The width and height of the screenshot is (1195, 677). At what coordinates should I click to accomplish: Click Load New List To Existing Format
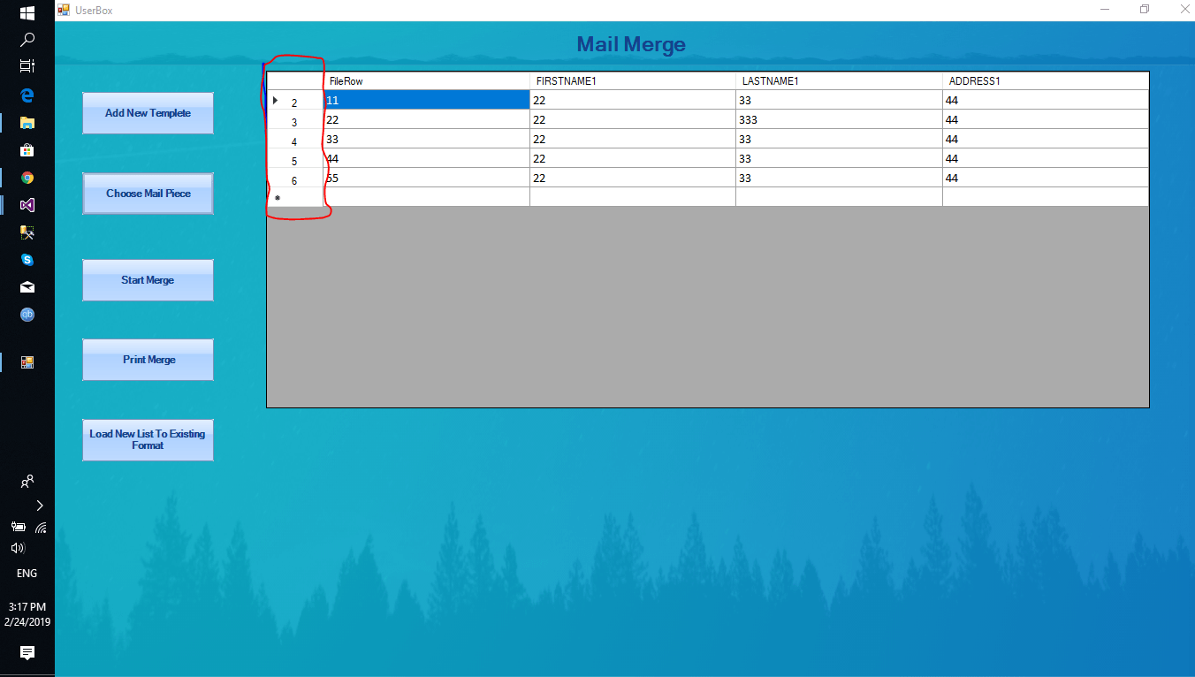(x=148, y=440)
